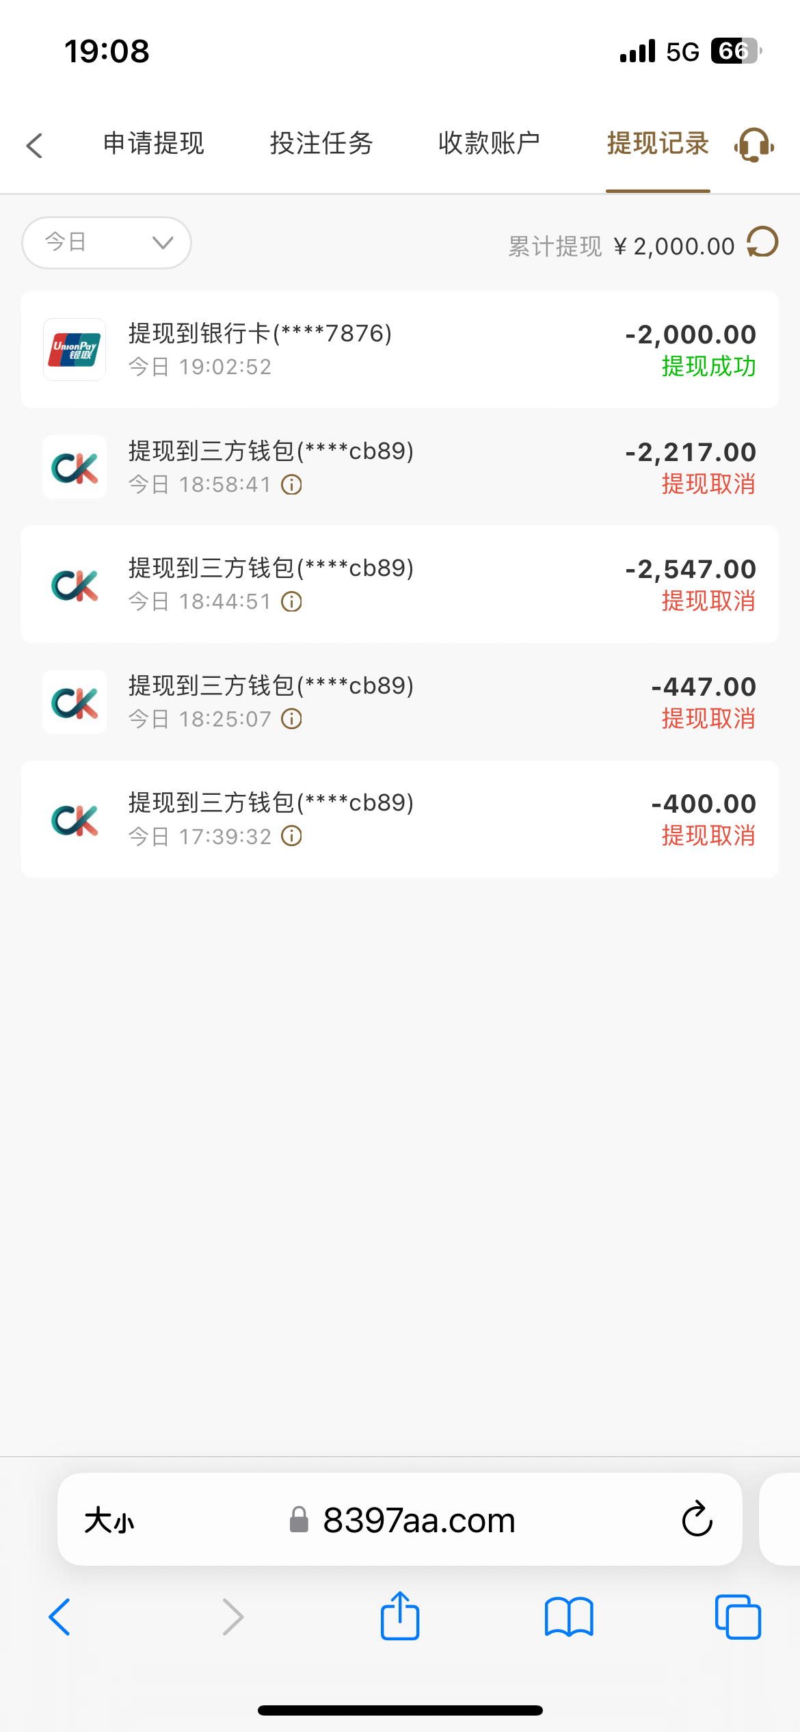800x1732 pixels.
Task: Navigate back with Safari's back arrow
Action: [x=59, y=1617]
